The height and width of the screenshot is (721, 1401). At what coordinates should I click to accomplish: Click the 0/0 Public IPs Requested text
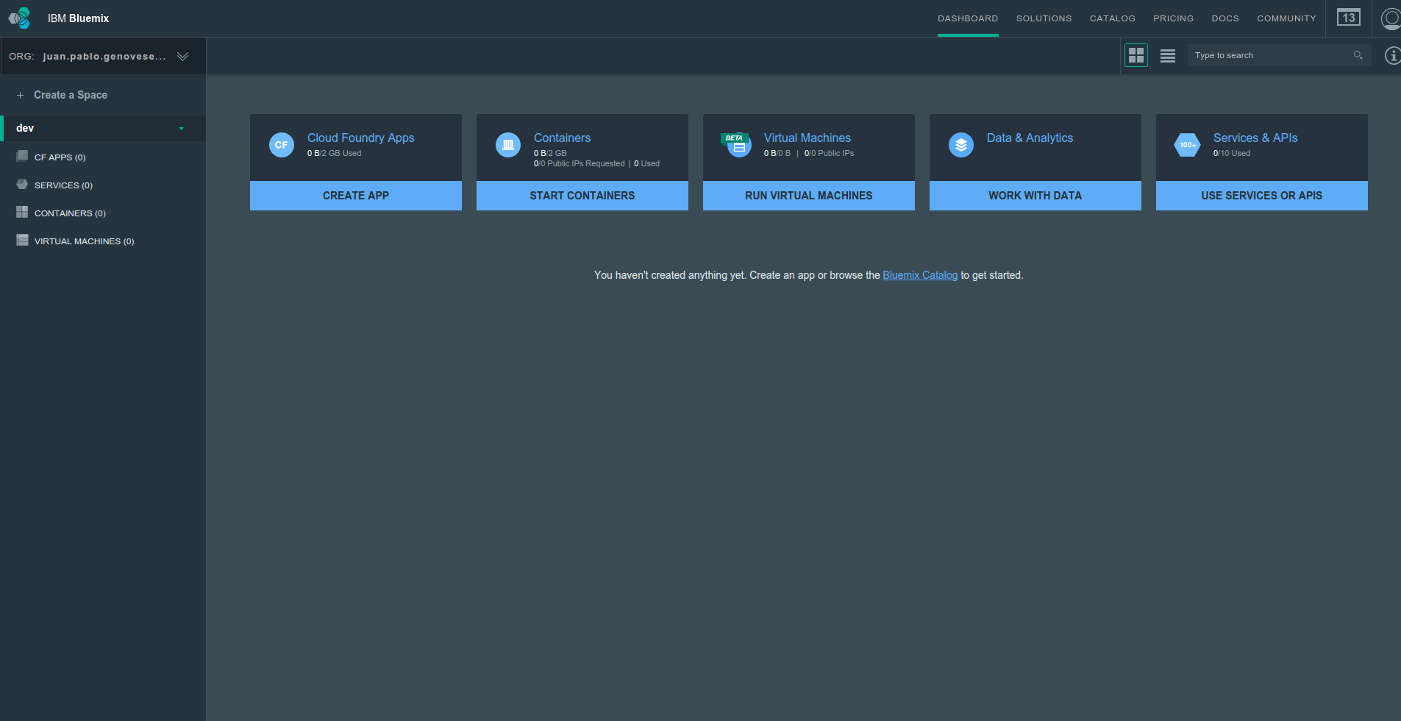[x=580, y=163]
